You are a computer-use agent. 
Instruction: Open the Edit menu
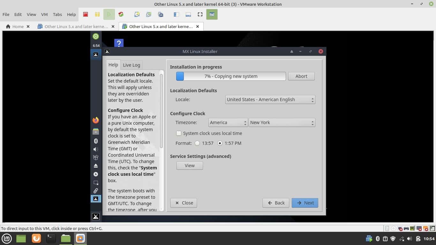click(x=18, y=14)
